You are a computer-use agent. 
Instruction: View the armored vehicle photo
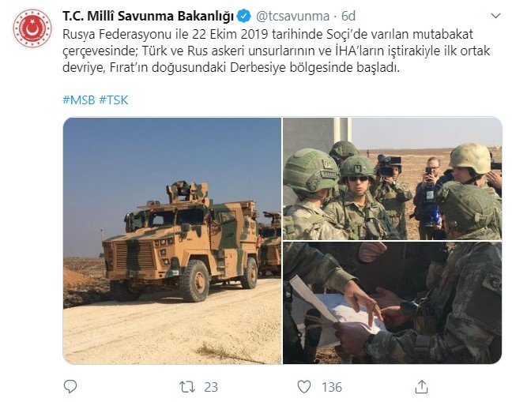[172, 240]
